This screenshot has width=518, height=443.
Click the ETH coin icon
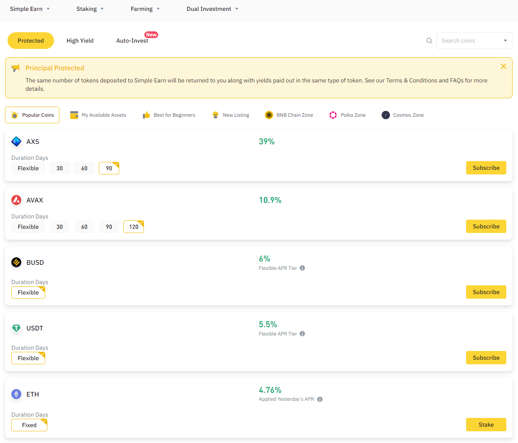tap(16, 394)
